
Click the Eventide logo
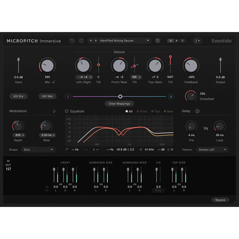pos(222,41)
